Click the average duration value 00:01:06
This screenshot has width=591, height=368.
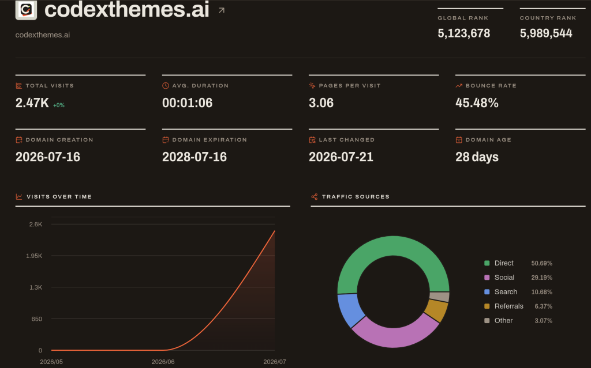tap(188, 103)
